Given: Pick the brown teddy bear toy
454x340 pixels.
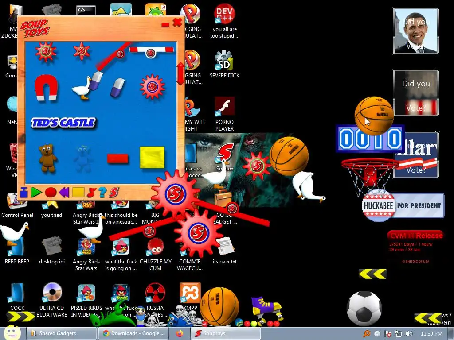Looking at the screenshot, I should (48, 158).
